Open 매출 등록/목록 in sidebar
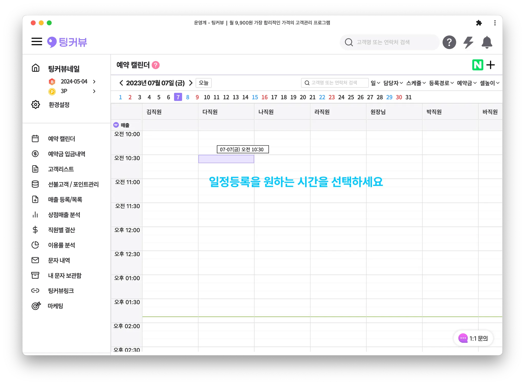The width and height of the screenshot is (525, 385). coord(65,200)
